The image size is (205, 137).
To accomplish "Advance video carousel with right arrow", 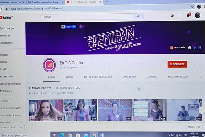I will 202,110.
